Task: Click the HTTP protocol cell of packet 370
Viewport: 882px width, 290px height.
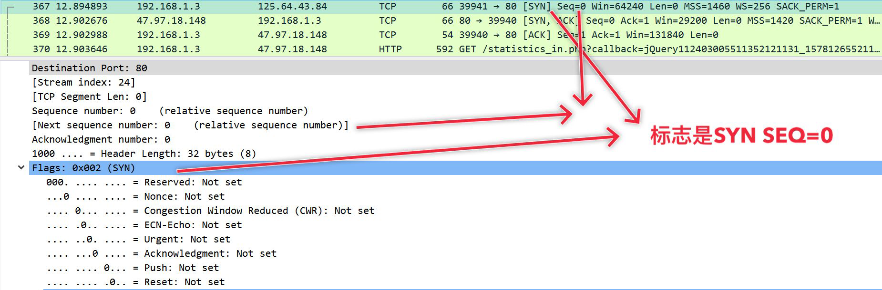Action: tap(390, 49)
